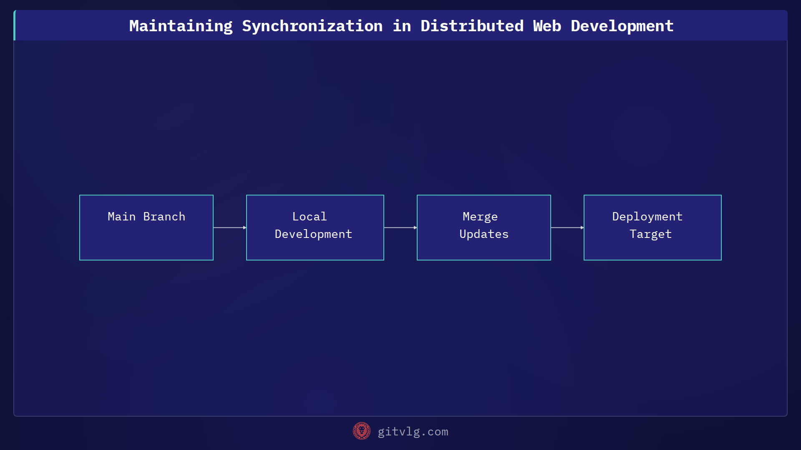This screenshot has height=450, width=801.
Task: Click the Merge Updates box
Action: [x=484, y=227]
